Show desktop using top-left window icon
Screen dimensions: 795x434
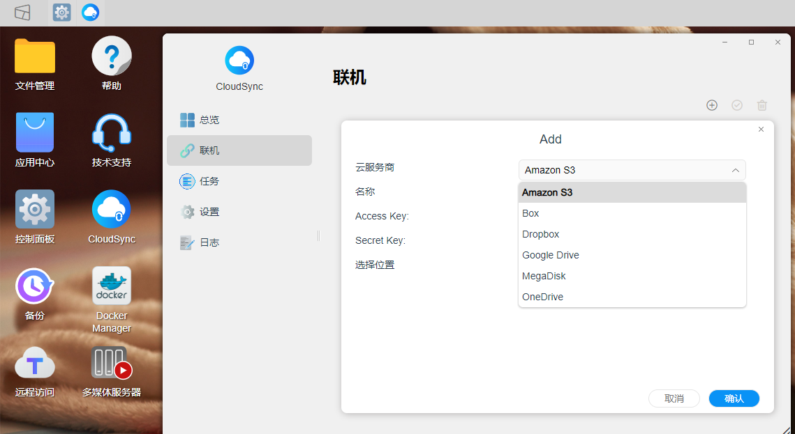coord(22,12)
